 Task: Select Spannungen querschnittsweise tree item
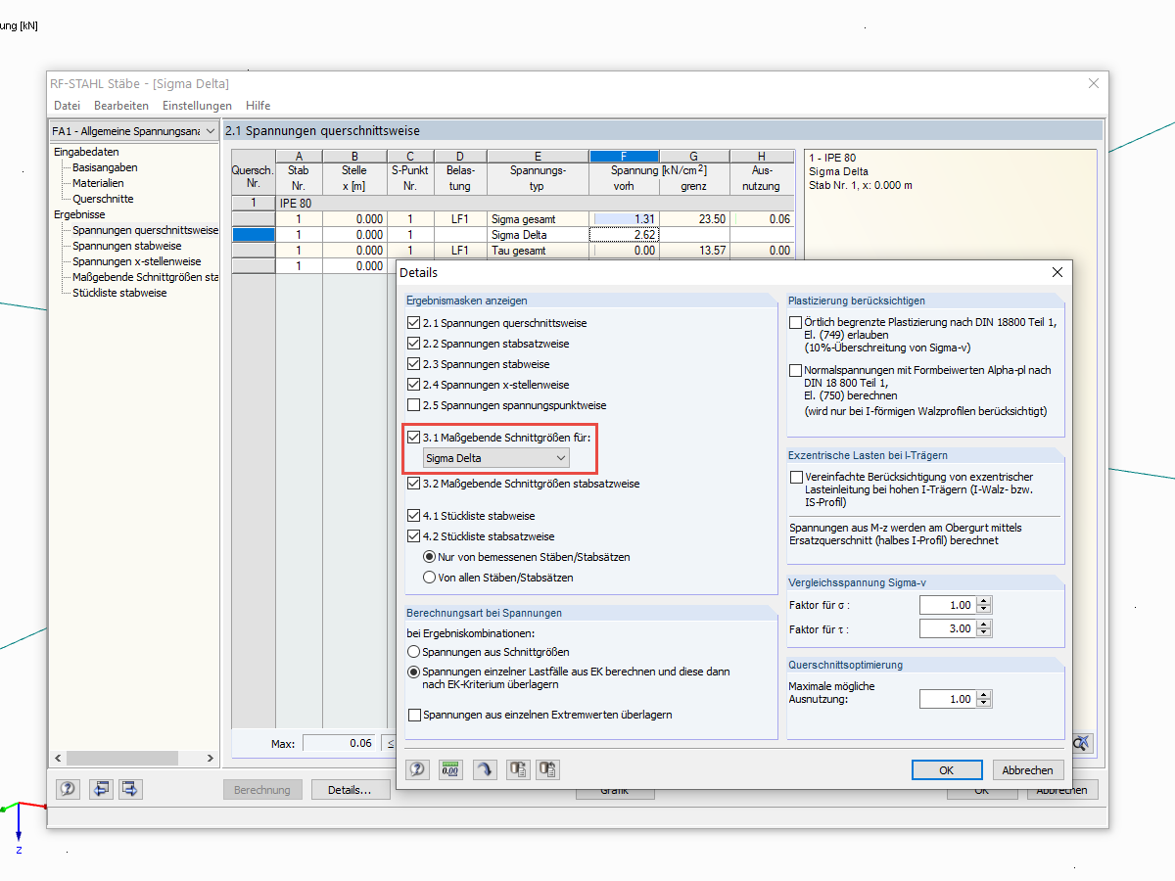click(145, 230)
